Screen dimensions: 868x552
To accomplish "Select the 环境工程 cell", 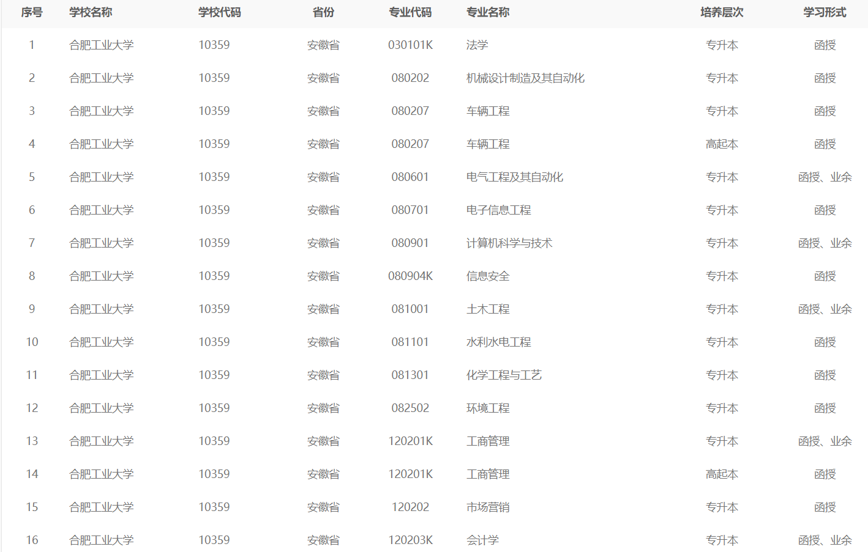I will pyautogui.click(x=488, y=408).
